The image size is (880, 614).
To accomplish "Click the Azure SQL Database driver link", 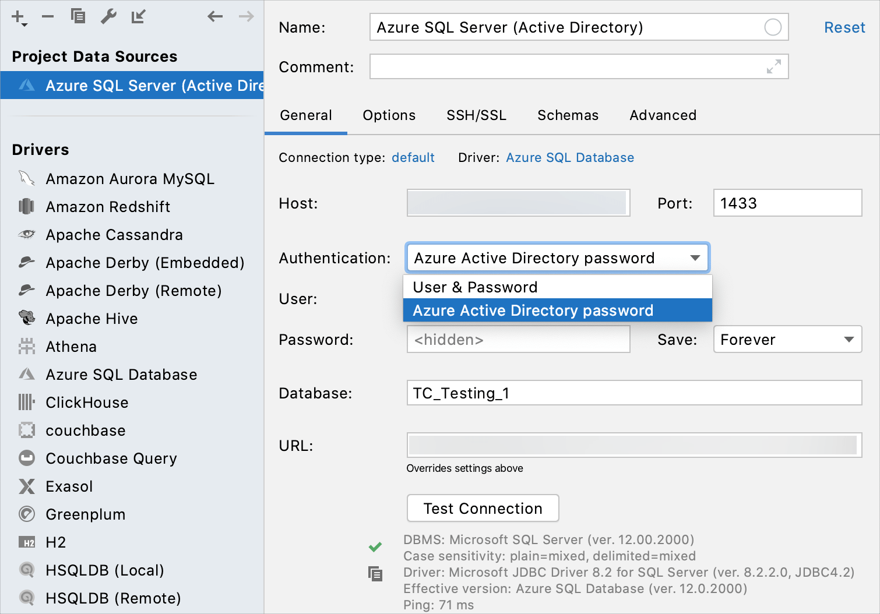I will coord(570,158).
